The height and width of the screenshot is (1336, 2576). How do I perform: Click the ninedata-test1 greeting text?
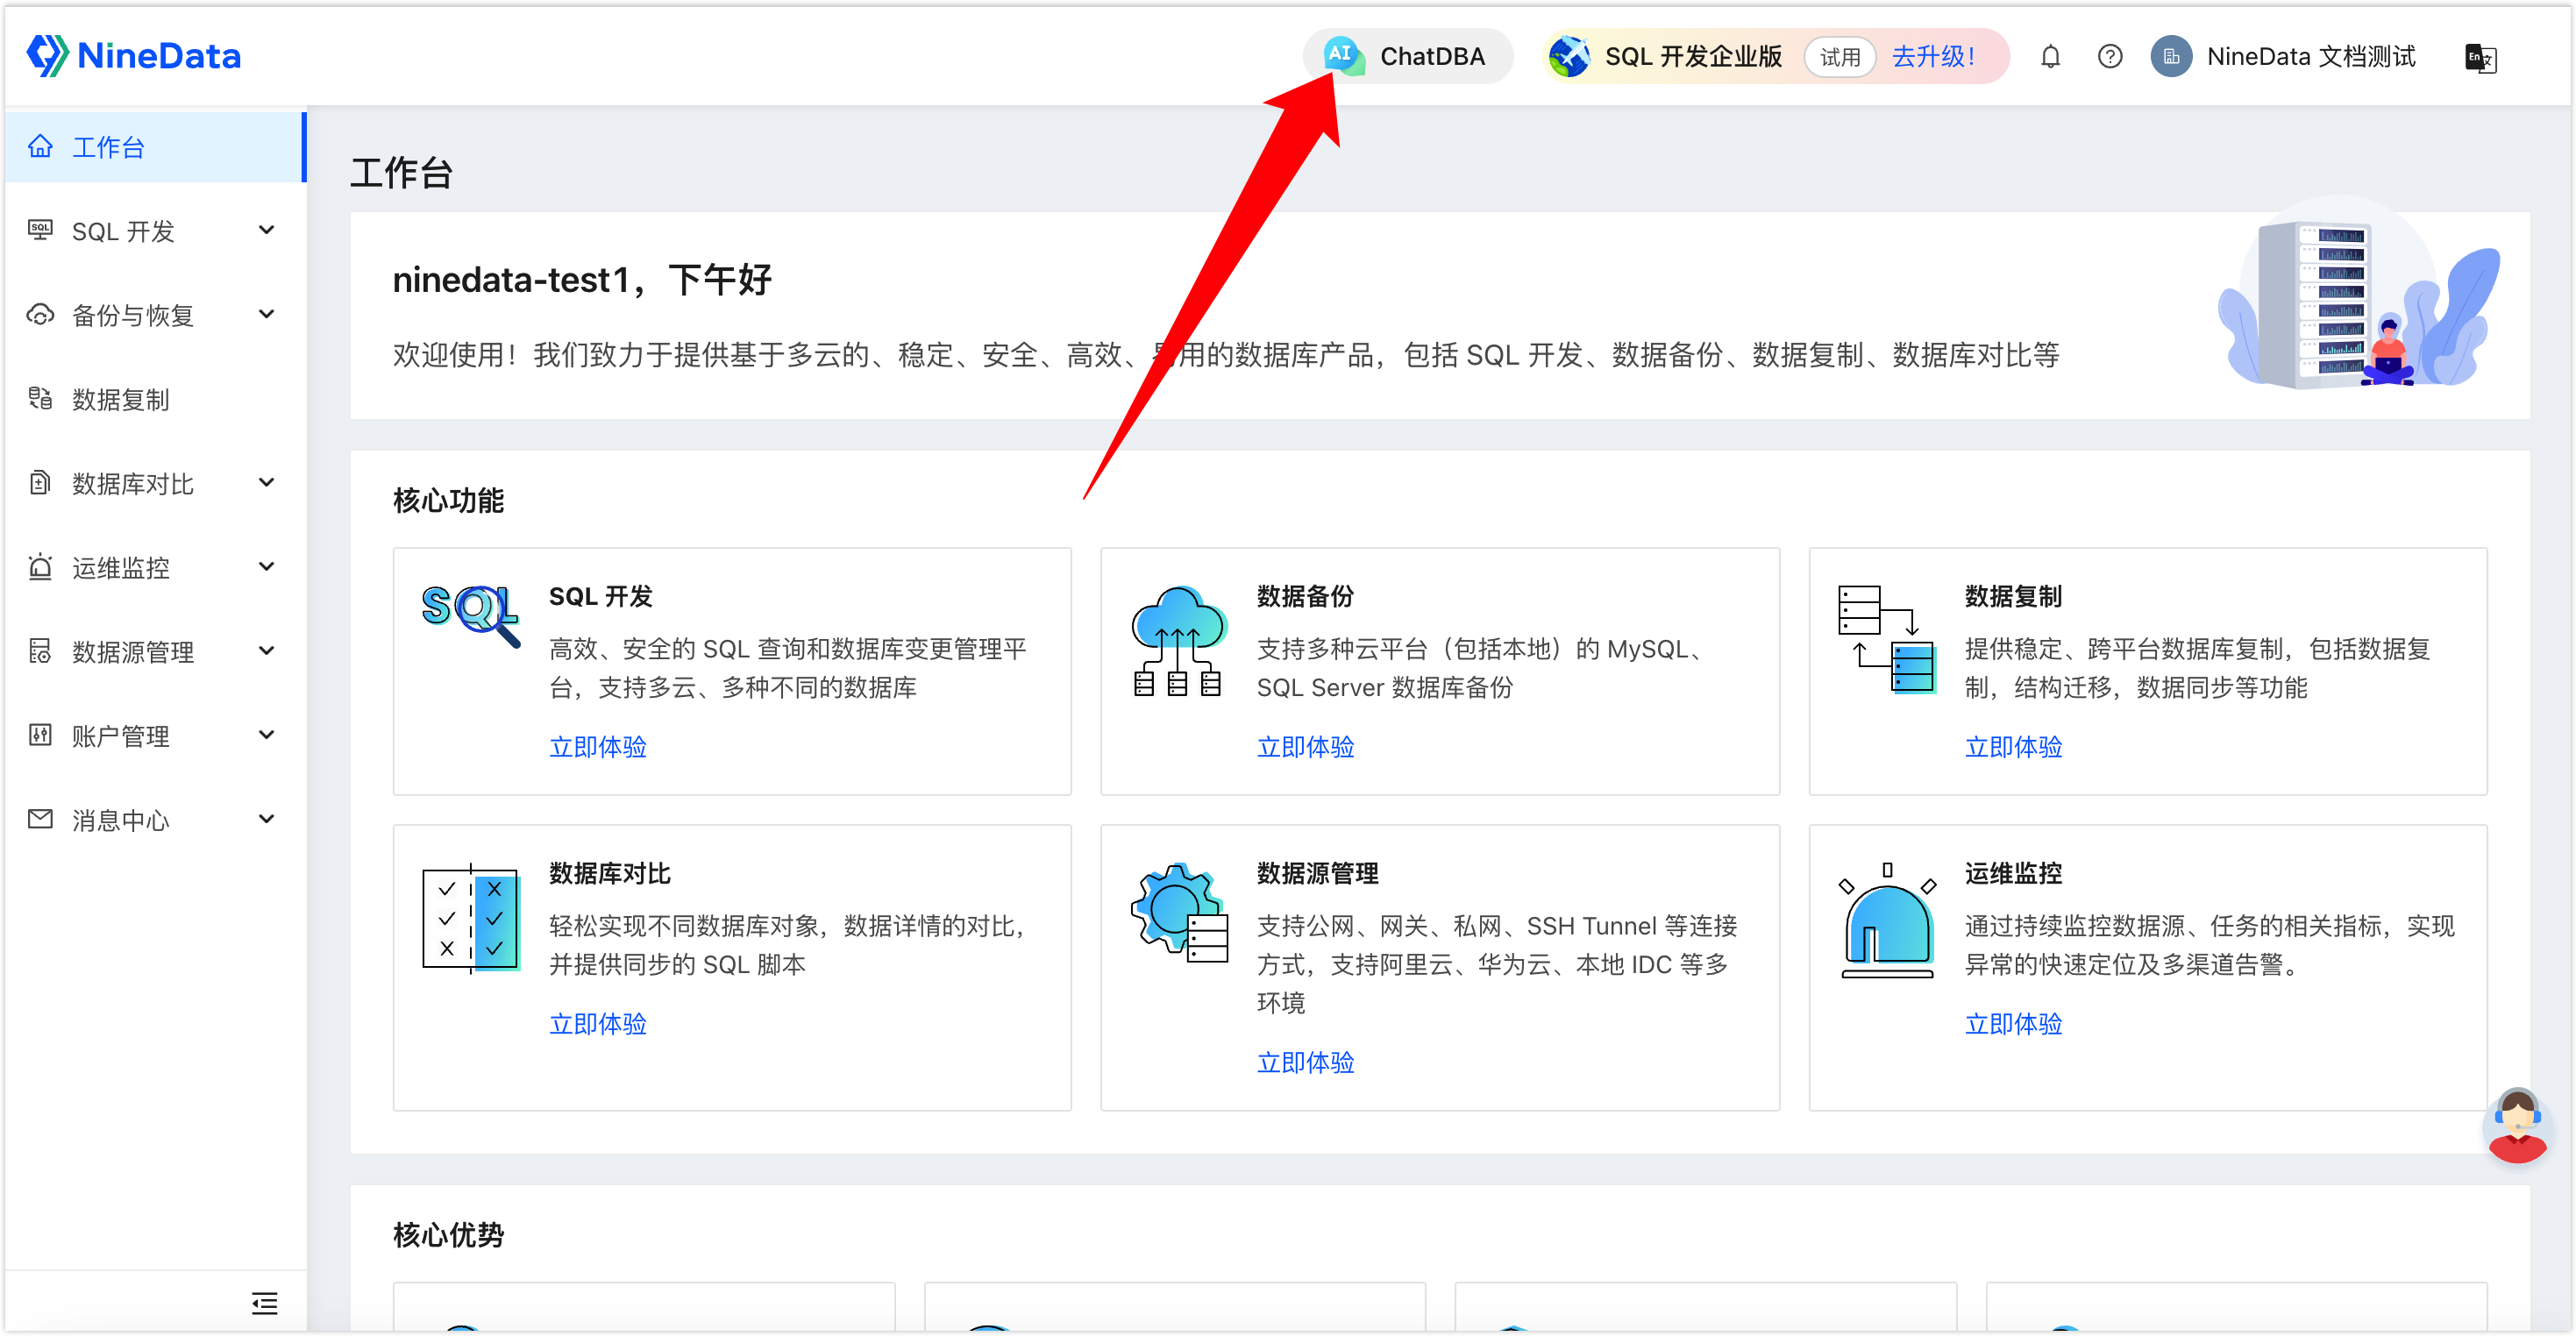(582, 280)
